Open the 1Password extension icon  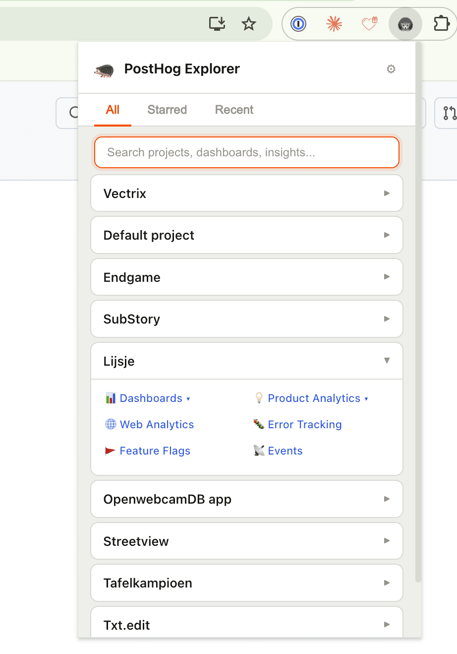[x=298, y=23]
